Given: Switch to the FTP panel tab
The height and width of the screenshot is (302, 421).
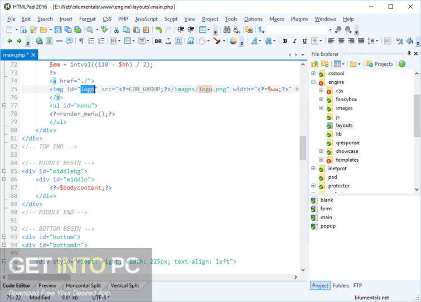Looking at the screenshot, I should point(357,285).
